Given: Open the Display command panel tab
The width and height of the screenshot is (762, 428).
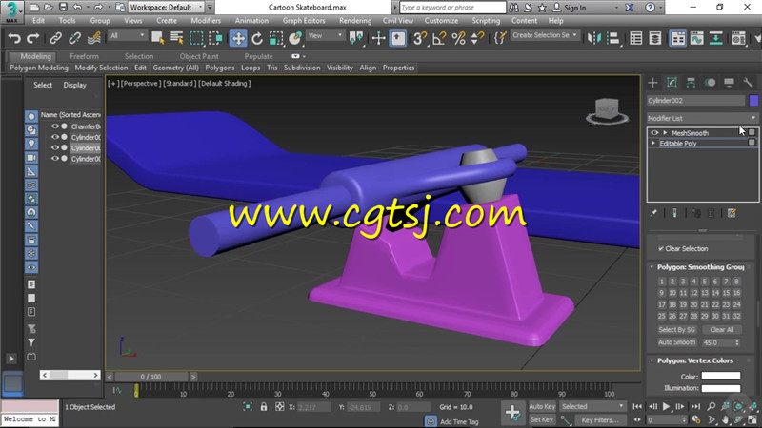Looking at the screenshot, I should (x=729, y=83).
